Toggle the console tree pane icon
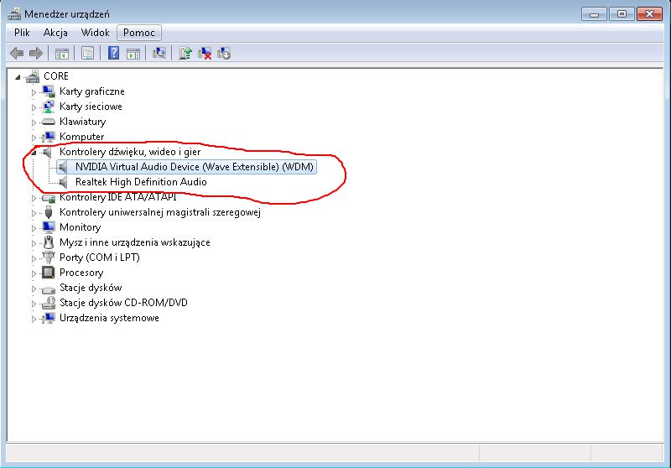 point(61,54)
